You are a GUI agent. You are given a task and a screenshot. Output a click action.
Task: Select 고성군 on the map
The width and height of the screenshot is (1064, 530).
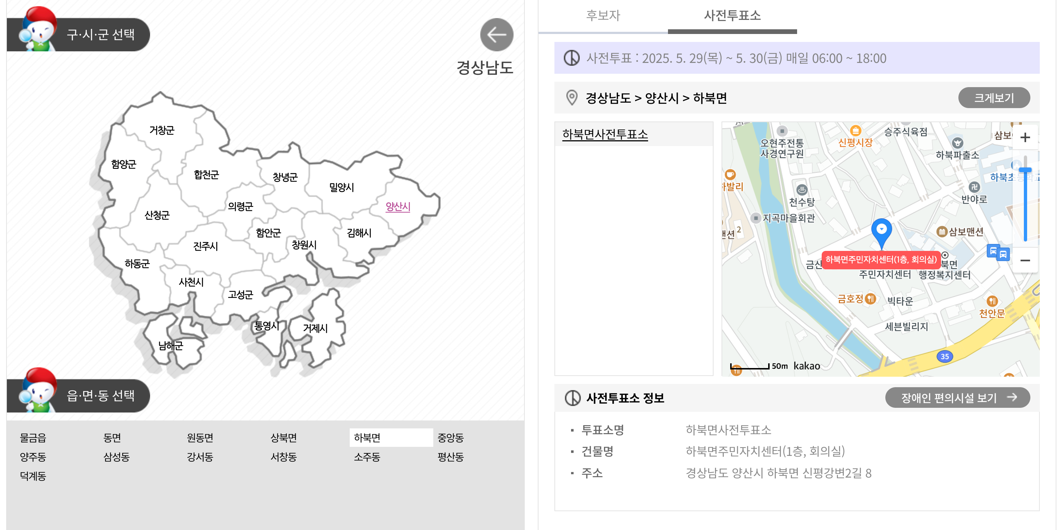click(x=241, y=295)
